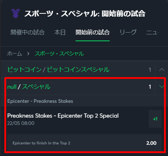Click the 22/05 08:00 event date
This screenshot has height=156, width=168.
click(x=21, y=123)
